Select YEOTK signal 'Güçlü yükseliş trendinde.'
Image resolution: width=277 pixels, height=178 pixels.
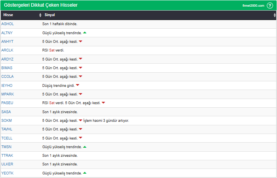click(x=62, y=173)
